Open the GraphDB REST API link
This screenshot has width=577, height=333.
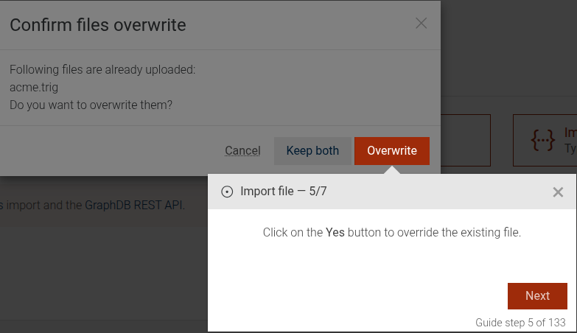click(133, 206)
